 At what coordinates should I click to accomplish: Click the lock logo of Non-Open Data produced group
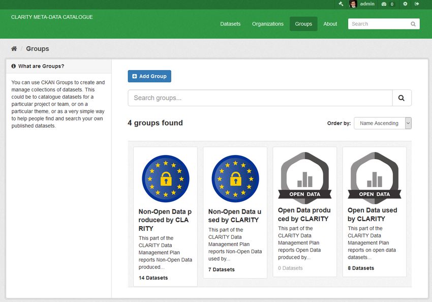[x=166, y=178]
